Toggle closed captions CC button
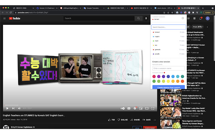This screenshot has width=215, height=134. (x=129, y=108)
